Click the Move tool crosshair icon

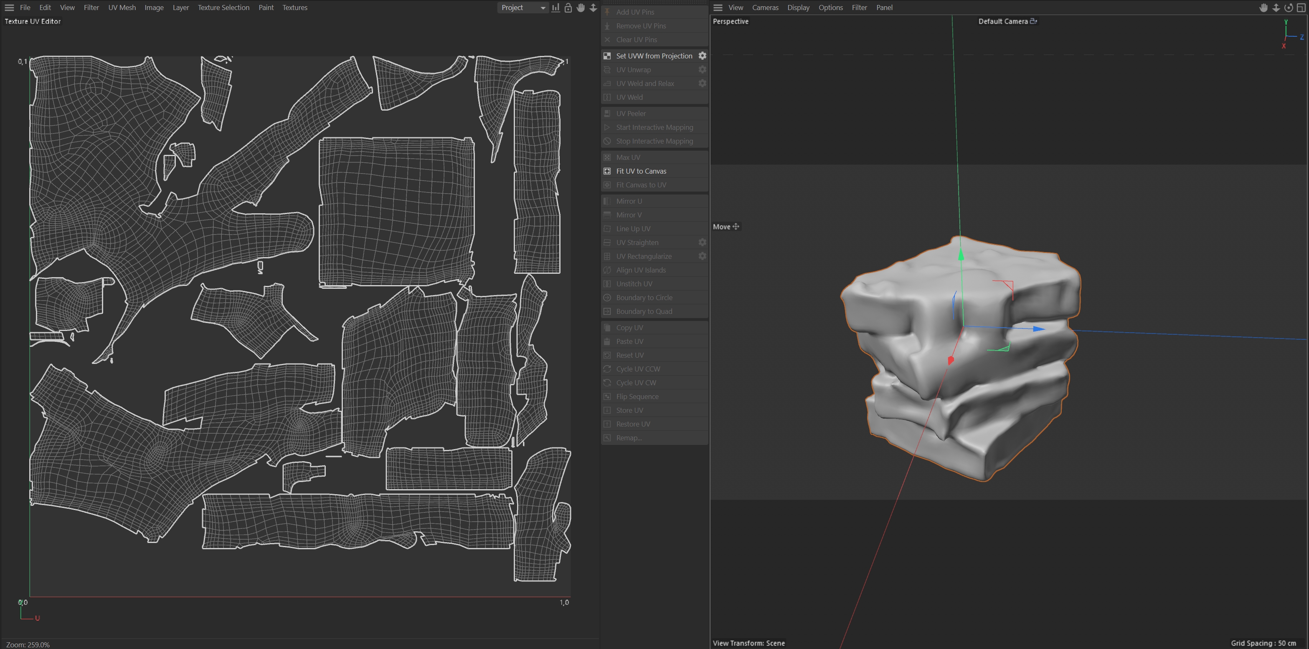[736, 227]
